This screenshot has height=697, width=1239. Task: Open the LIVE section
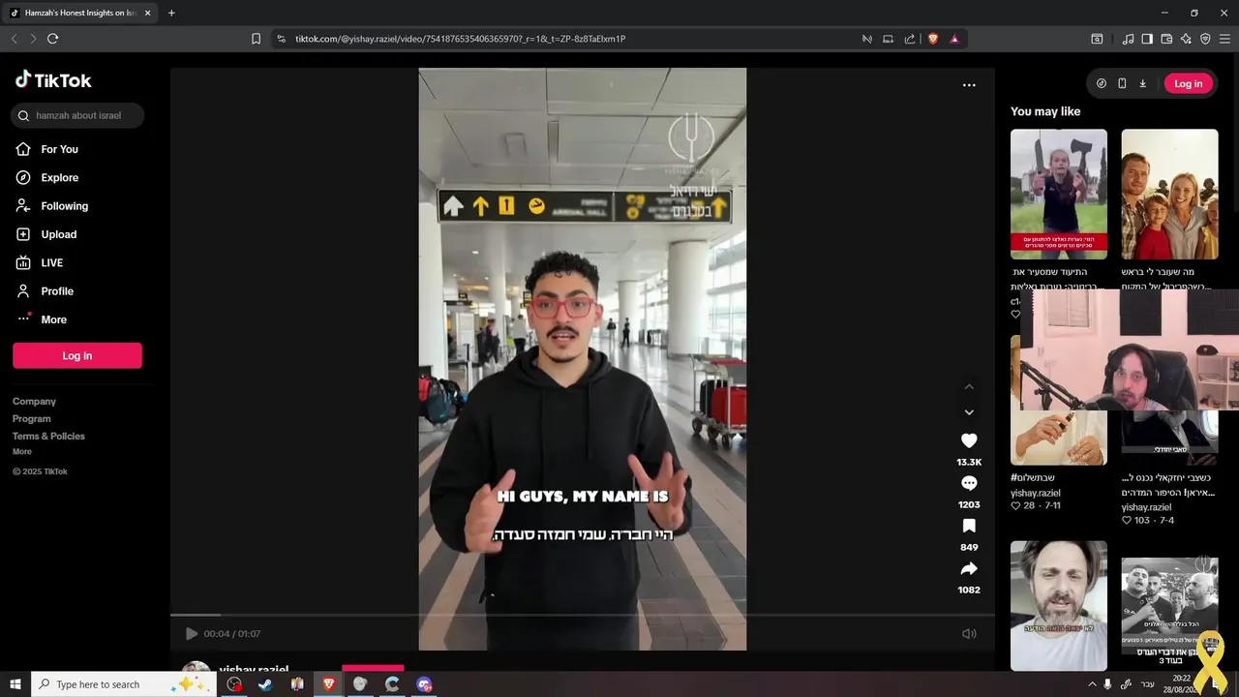[39, 262]
